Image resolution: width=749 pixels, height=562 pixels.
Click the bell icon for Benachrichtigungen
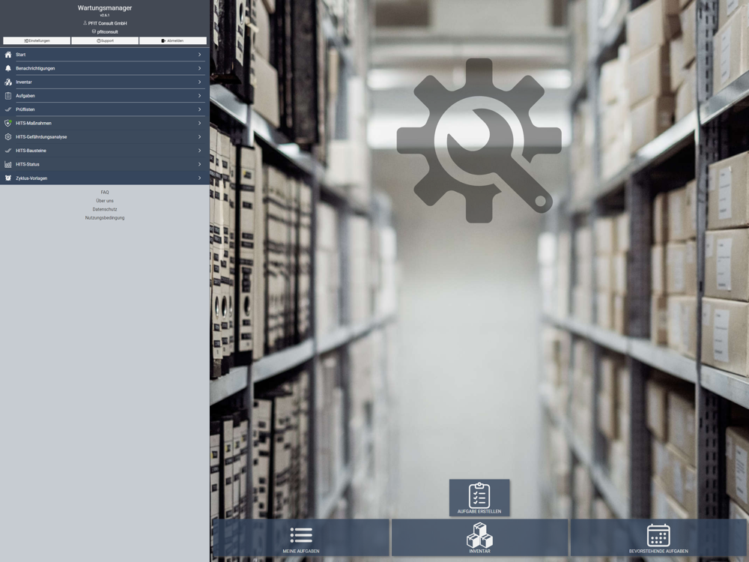click(x=8, y=68)
